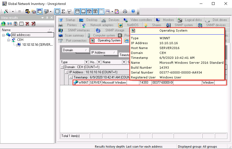Image resolution: width=232 pixels, height=149 pixels.
Task: Collapse the IP Address : 10.10.10.16 group
Action: 67,72
